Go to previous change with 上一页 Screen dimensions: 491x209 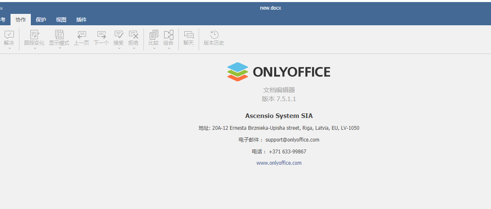click(x=81, y=38)
